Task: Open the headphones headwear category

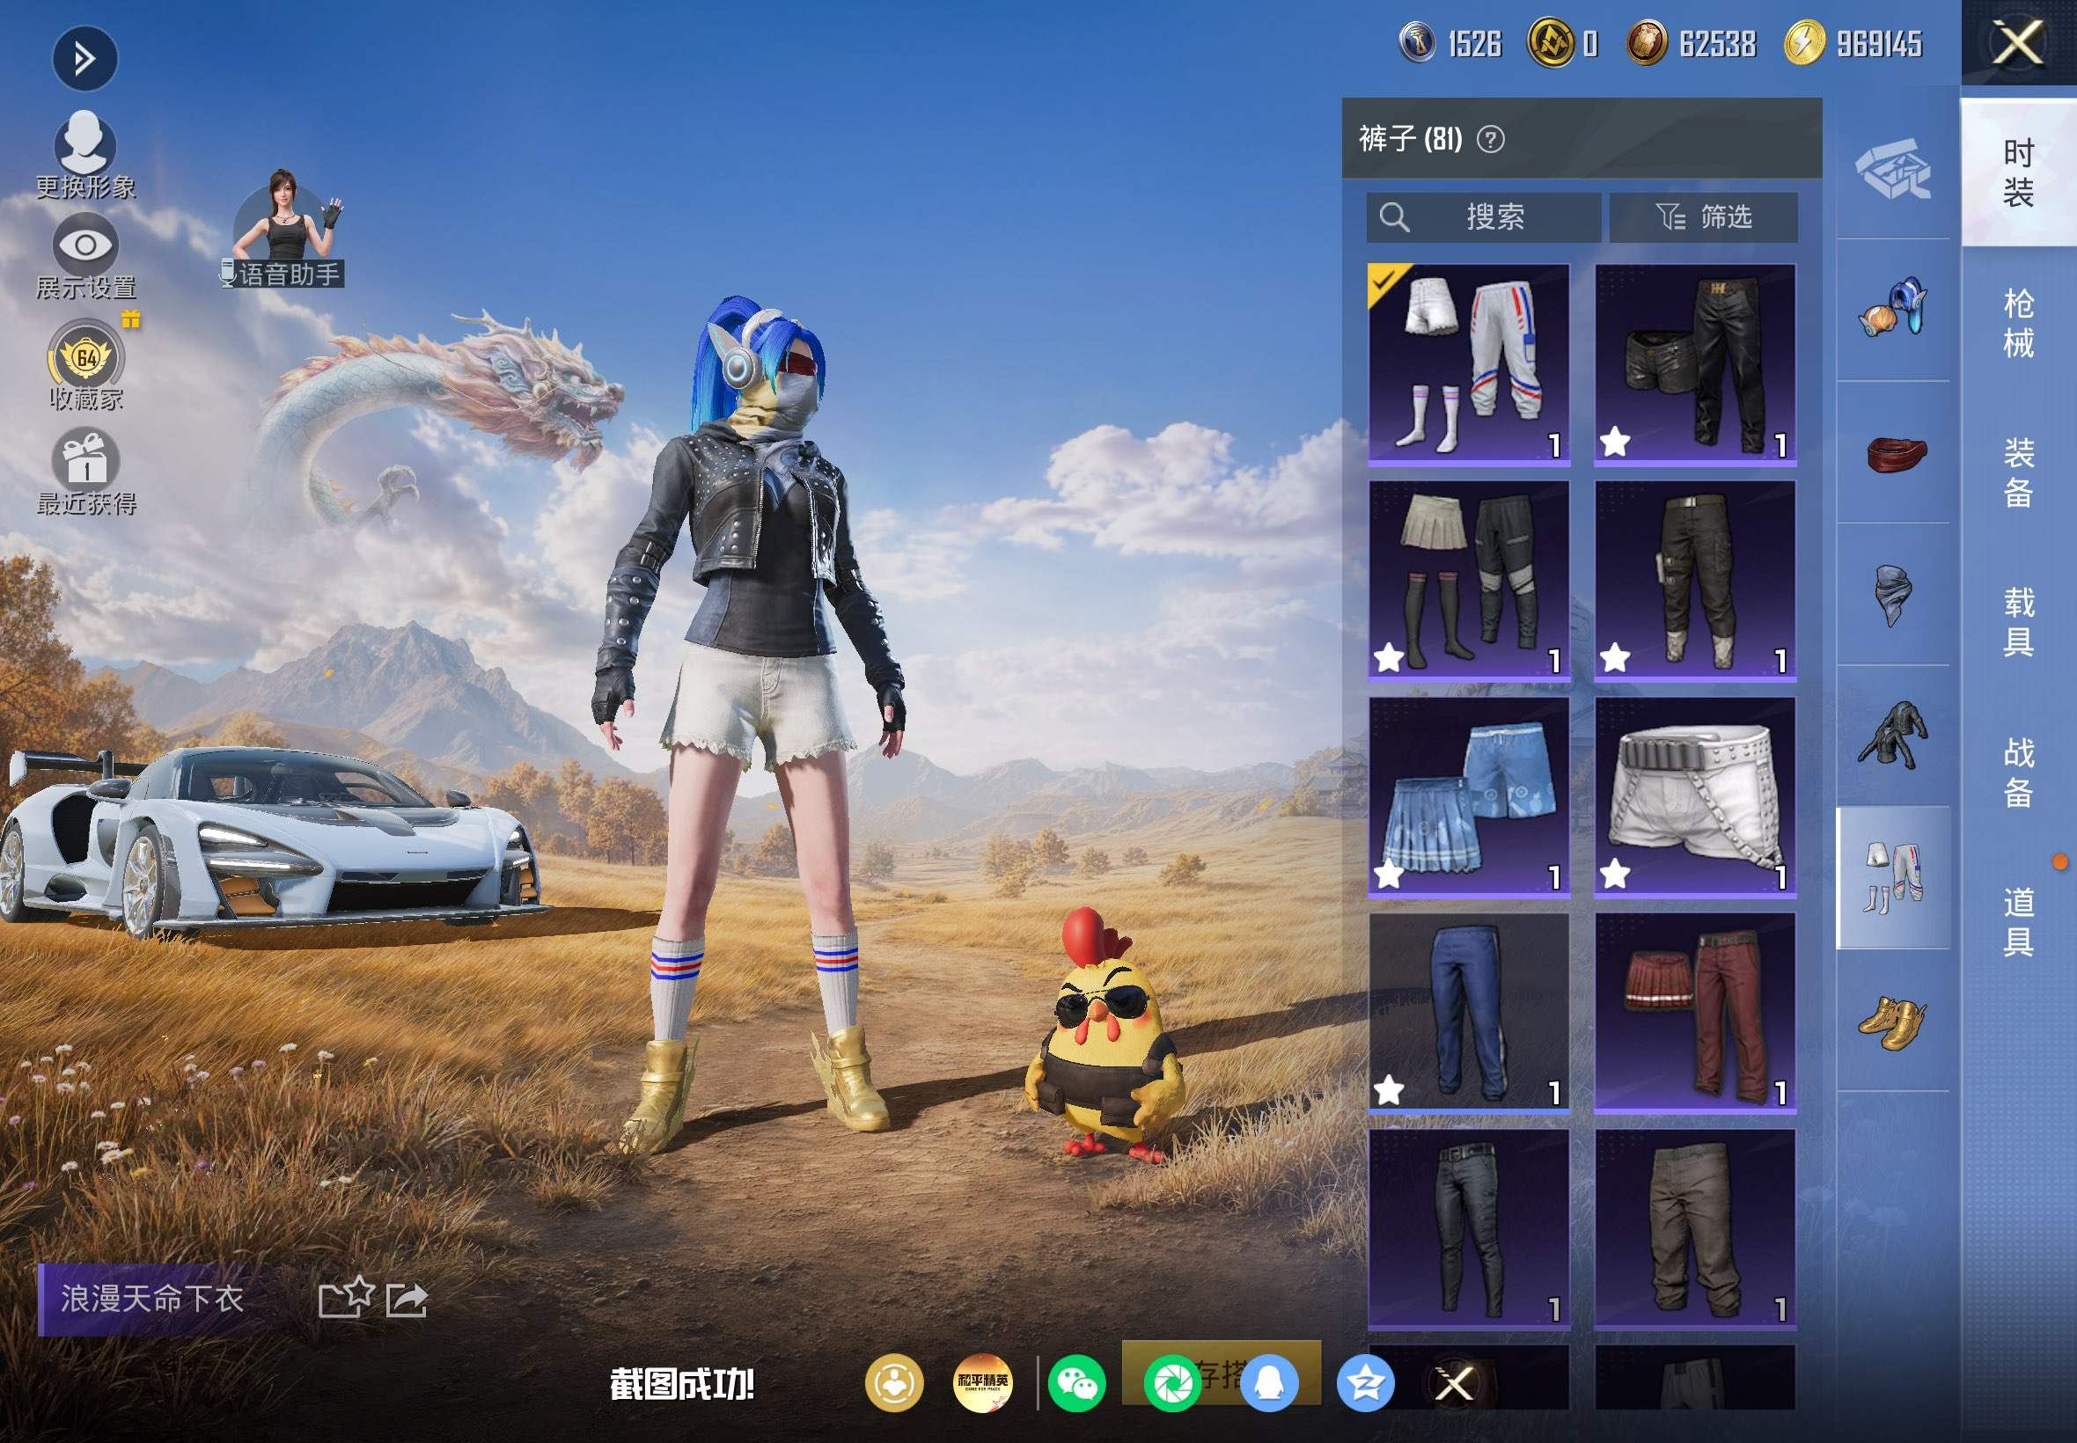Action: point(1892,309)
